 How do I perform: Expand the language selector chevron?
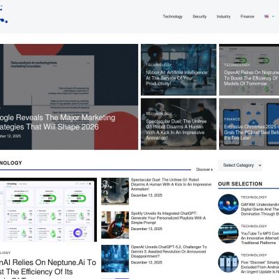point(273,16)
